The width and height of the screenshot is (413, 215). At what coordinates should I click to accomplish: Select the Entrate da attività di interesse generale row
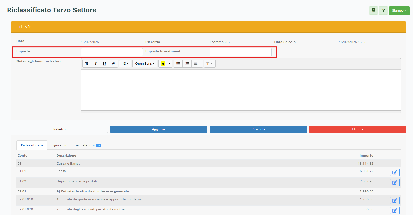pos(208,191)
